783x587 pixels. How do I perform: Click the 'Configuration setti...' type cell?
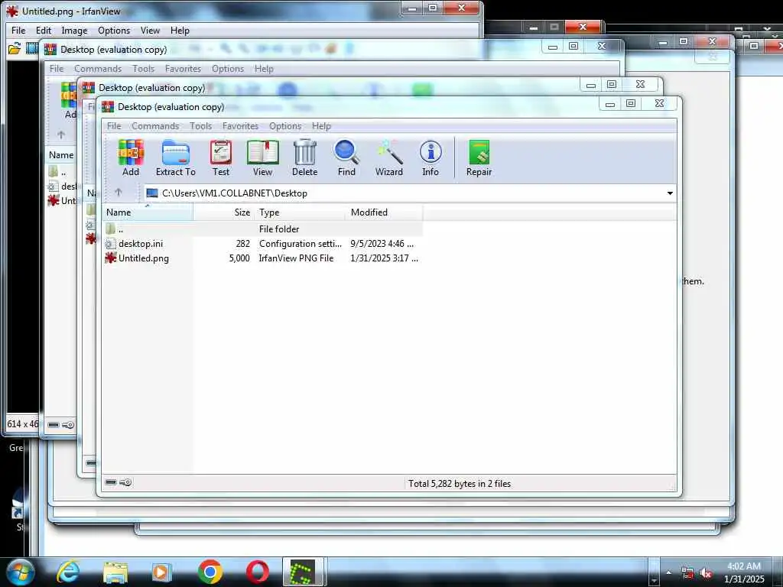(x=300, y=244)
